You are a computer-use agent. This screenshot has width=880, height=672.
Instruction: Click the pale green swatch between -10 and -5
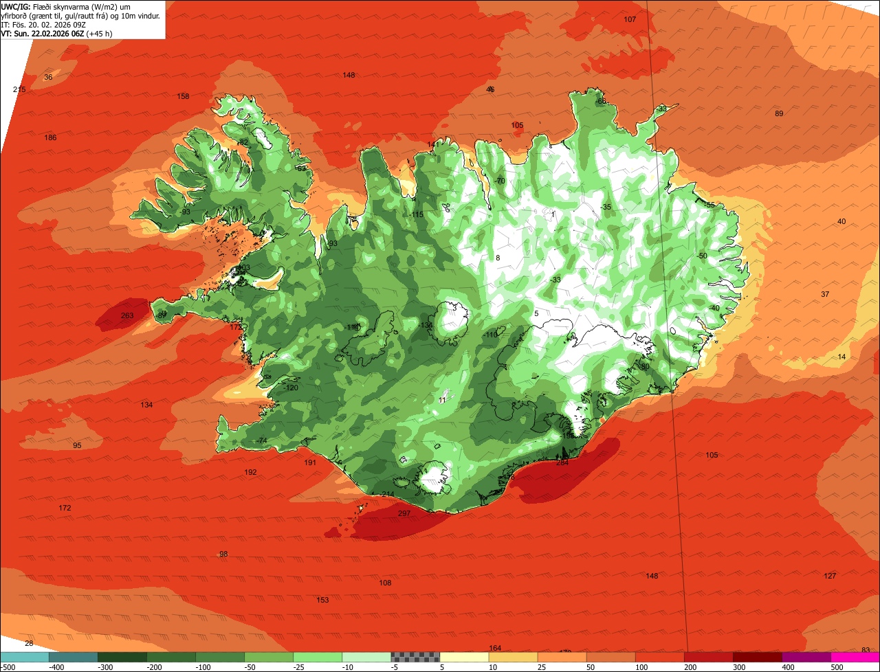point(366,657)
